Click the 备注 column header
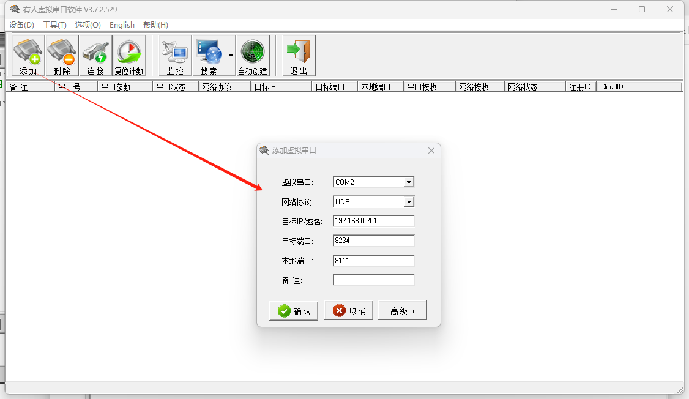689x399 pixels. (x=31, y=87)
